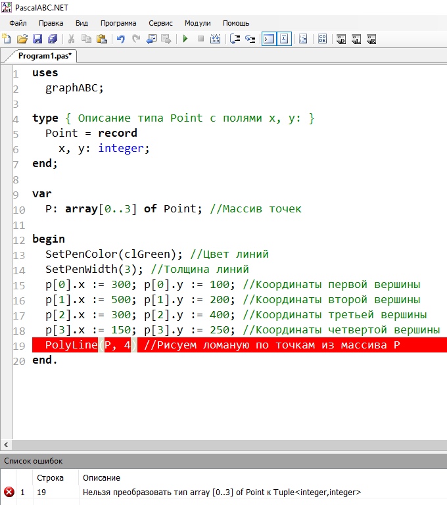Open the Помощь menu
This screenshot has width=447, height=505.
(236, 22)
